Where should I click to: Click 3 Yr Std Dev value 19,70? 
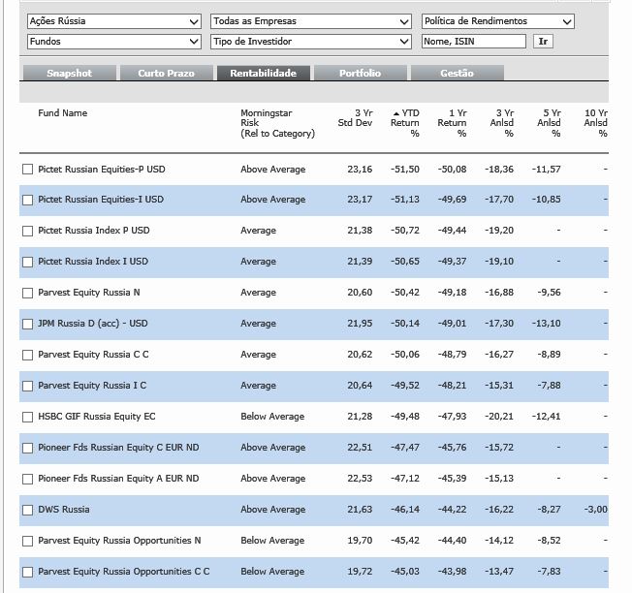point(360,541)
